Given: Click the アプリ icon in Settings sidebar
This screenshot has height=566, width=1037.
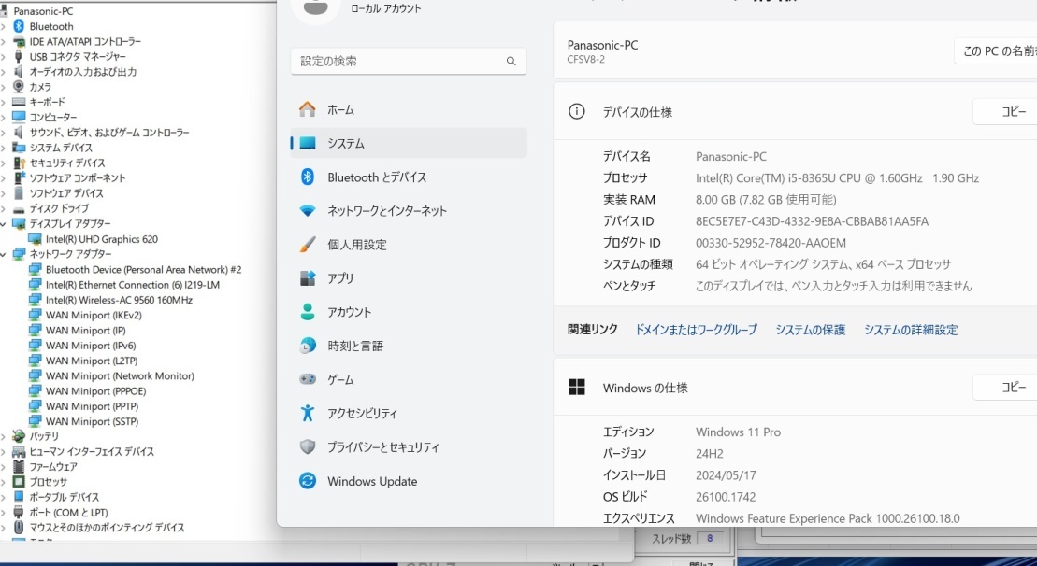Looking at the screenshot, I should [308, 278].
